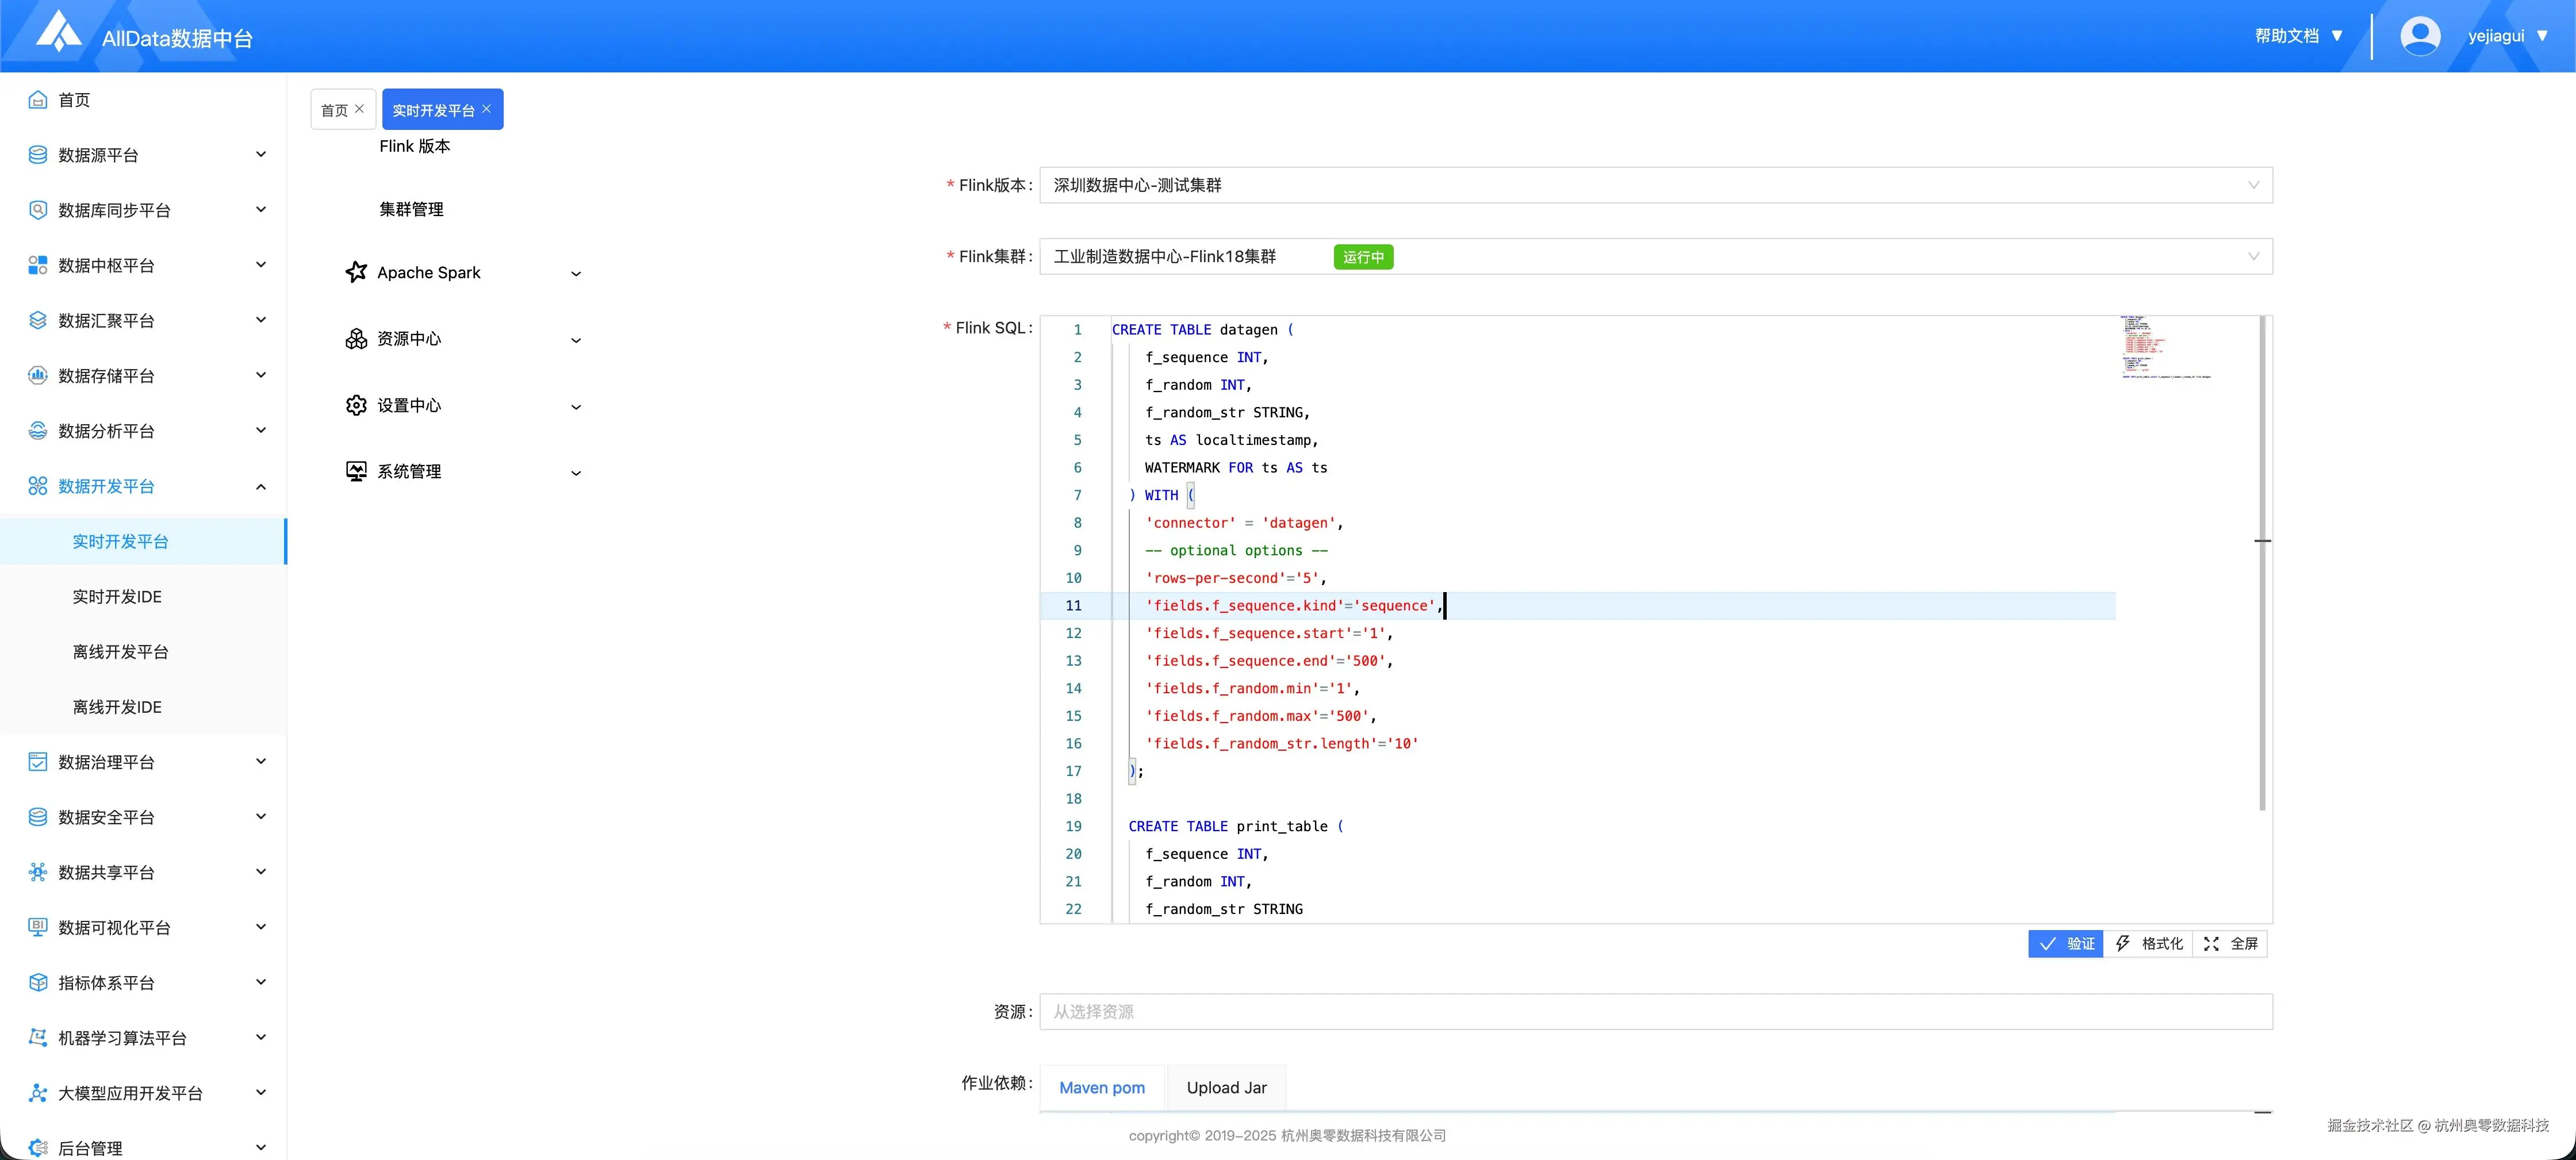Click the AllData logo icon
Screen dimensions: 2576x1160
tap(59, 32)
